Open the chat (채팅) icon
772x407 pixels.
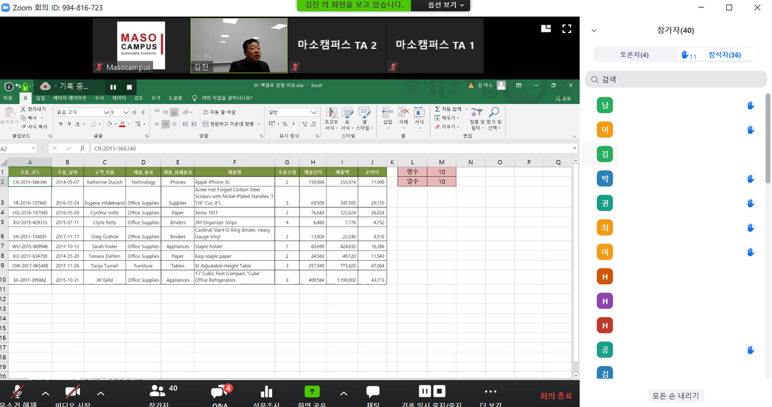(x=373, y=393)
